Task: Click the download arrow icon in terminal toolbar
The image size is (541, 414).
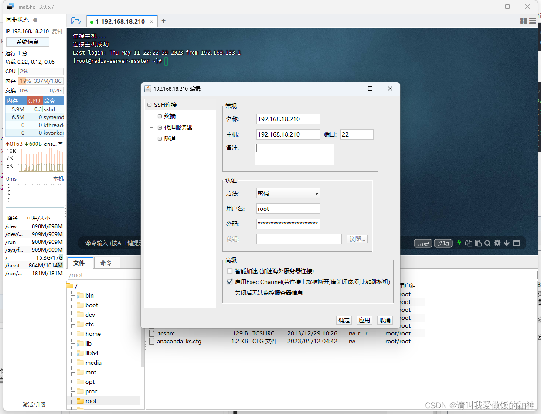Action: (x=507, y=243)
